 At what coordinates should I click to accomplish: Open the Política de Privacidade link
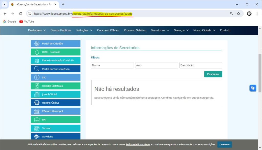pyautogui.click(x=138, y=145)
